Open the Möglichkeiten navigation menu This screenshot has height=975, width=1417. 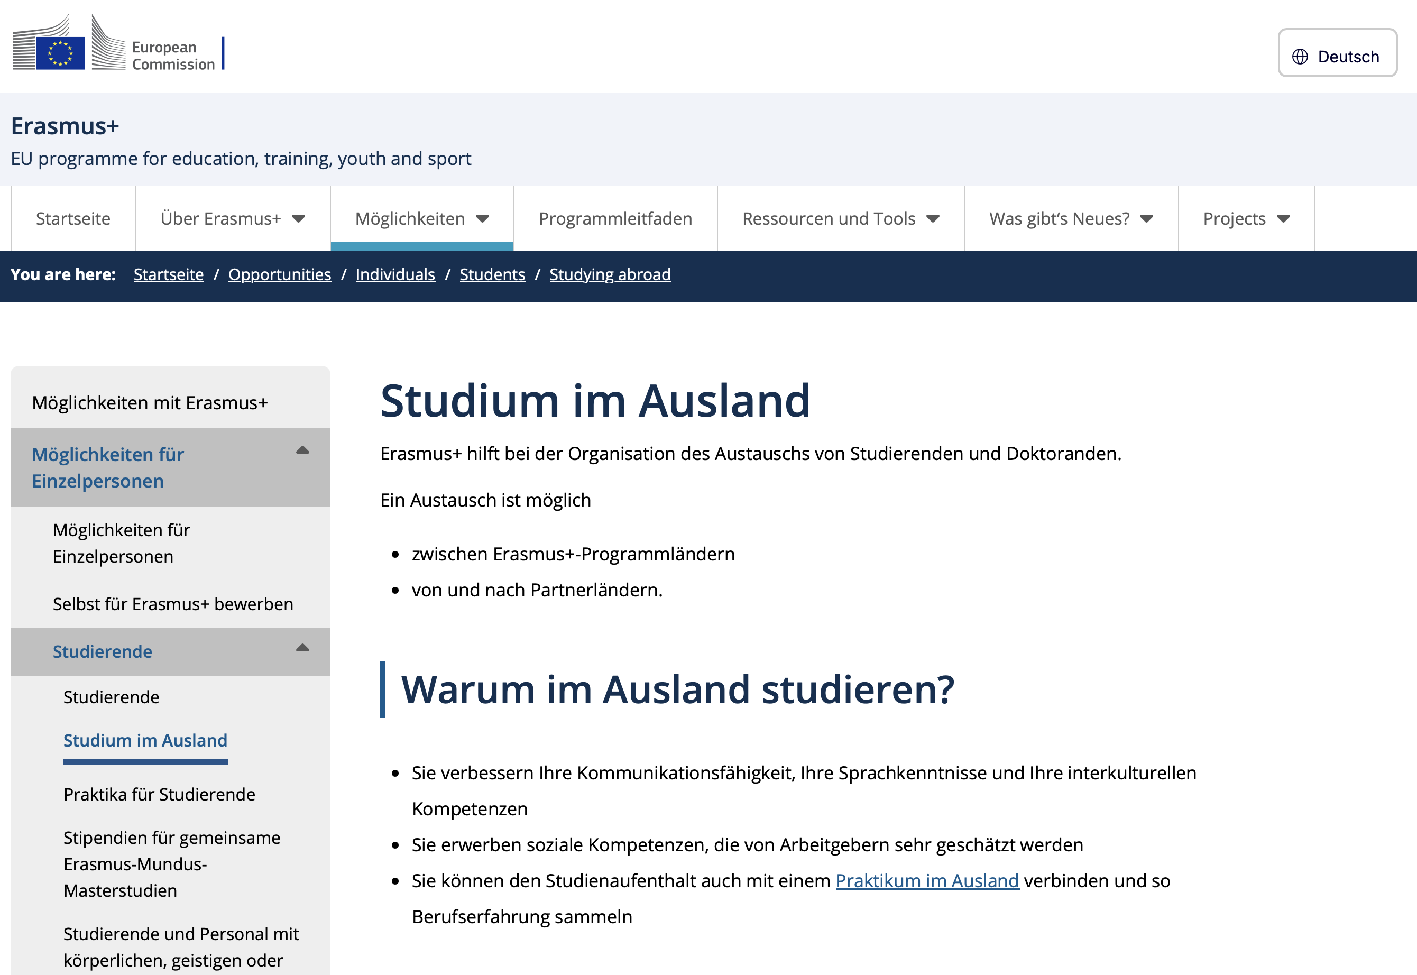(x=422, y=218)
